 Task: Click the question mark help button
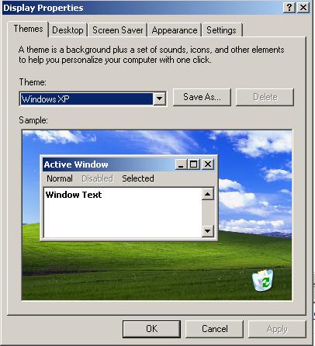pyautogui.click(x=289, y=8)
